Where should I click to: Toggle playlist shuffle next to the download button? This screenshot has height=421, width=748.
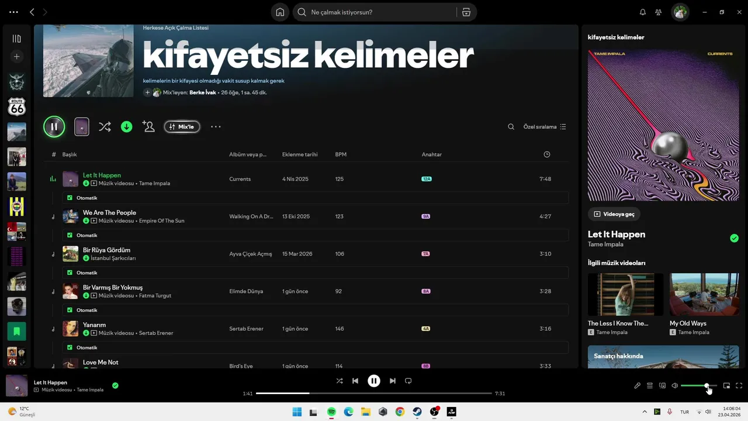(x=105, y=126)
